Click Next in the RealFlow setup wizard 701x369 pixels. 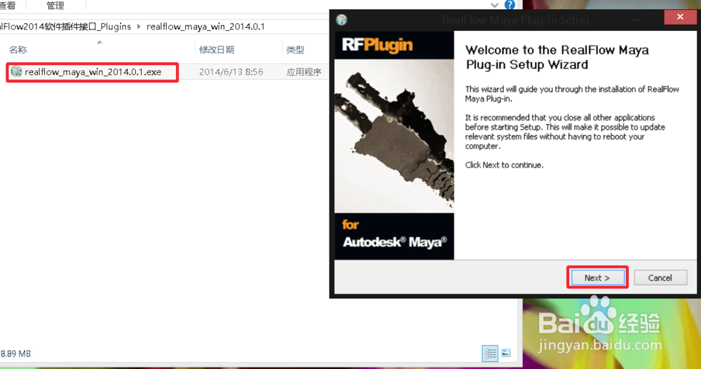(x=597, y=277)
